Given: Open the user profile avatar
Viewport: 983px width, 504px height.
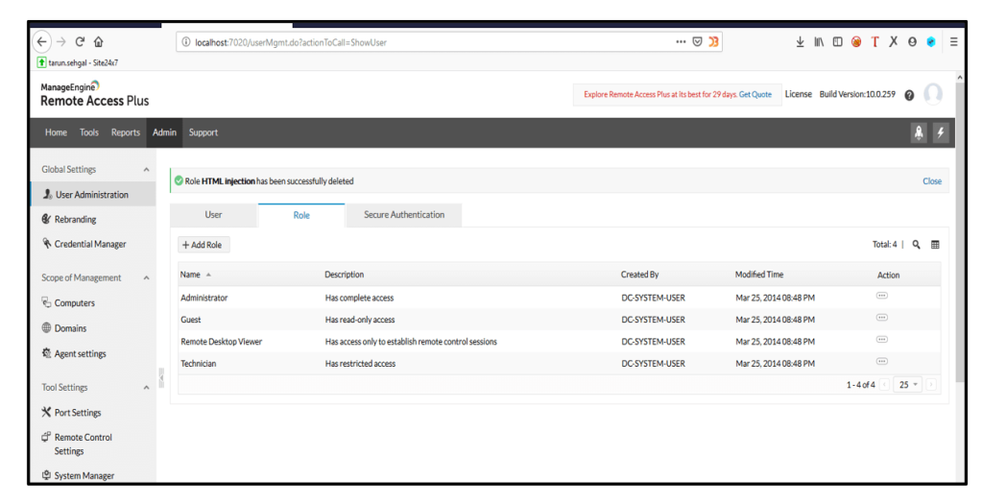Looking at the screenshot, I should (x=933, y=94).
